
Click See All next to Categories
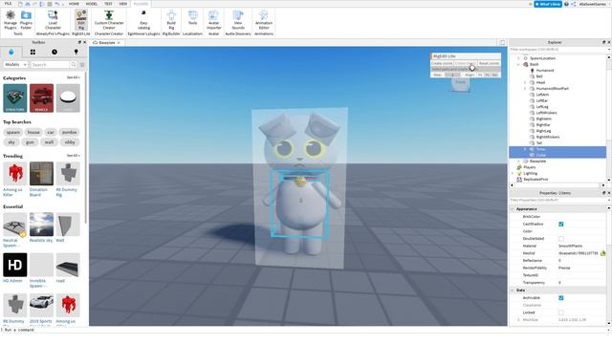pyautogui.click(x=73, y=77)
